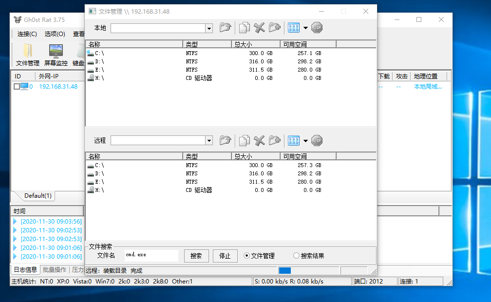Switch to 批量操作 batch tab
The image size is (491, 302).
pos(55,270)
